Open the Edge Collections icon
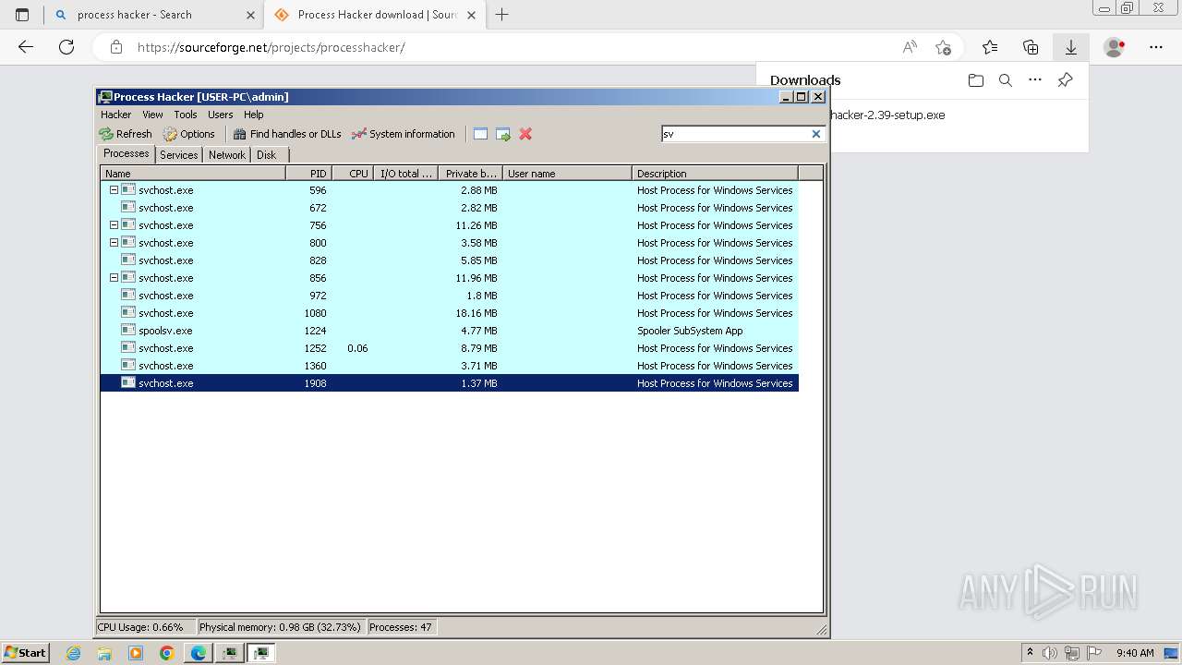Viewport: 1182px width, 665px height. pyautogui.click(x=1031, y=47)
